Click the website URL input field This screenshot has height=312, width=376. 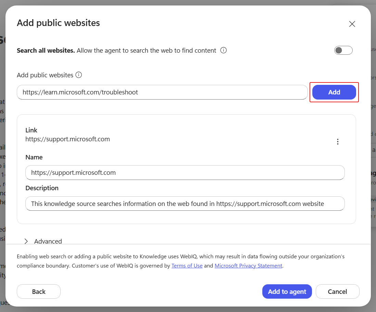click(x=162, y=92)
